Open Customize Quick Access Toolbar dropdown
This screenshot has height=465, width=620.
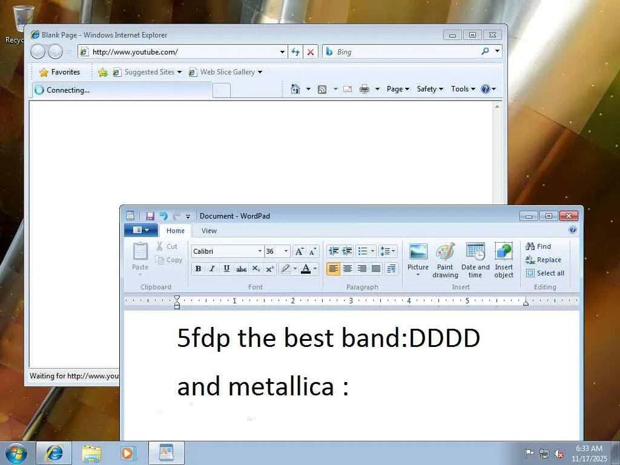click(188, 216)
